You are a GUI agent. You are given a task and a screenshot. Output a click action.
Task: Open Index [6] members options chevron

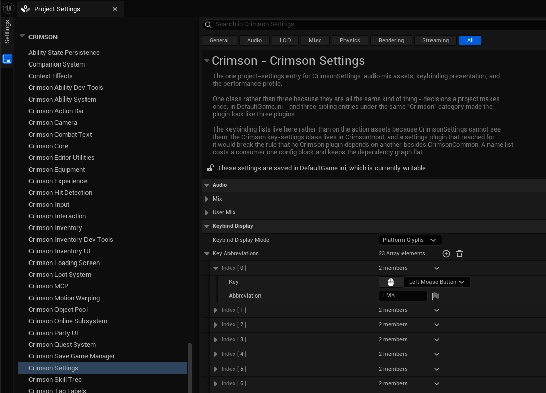436,384
